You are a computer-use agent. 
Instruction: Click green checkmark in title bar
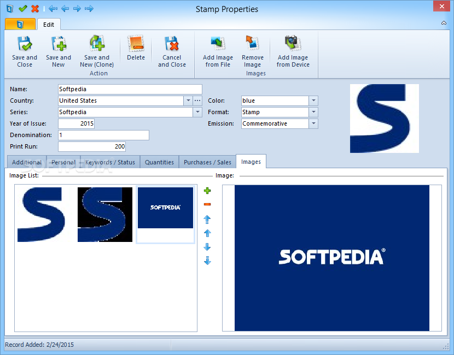pos(22,9)
